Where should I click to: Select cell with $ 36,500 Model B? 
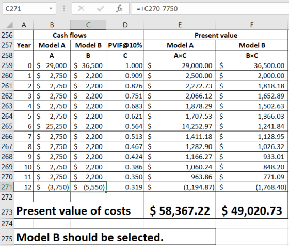88,65
